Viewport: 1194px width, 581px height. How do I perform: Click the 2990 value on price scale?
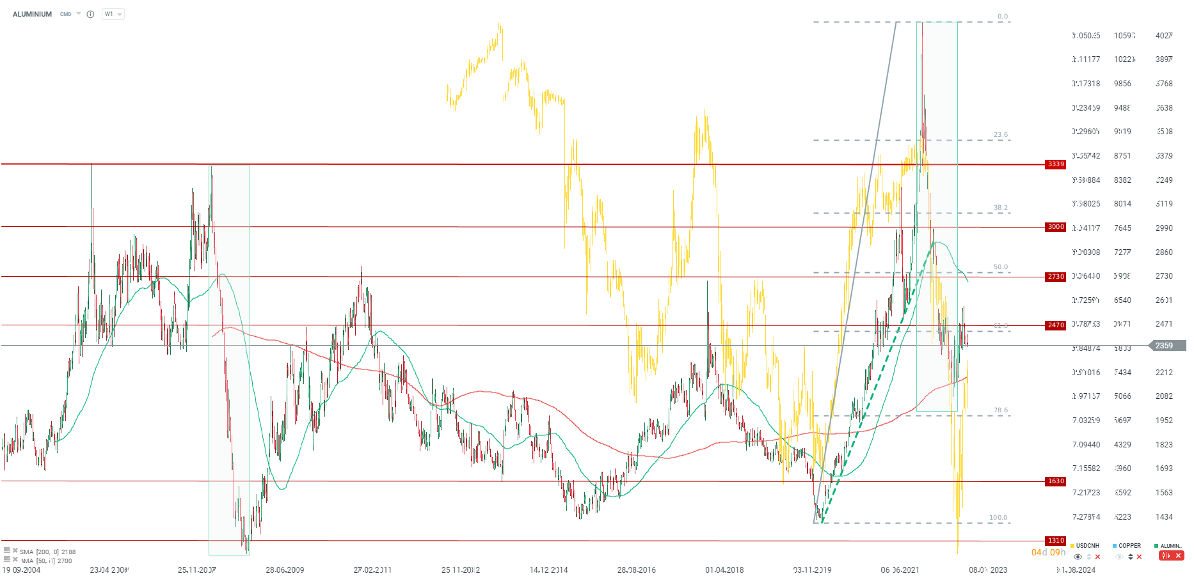coord(1164,228)
